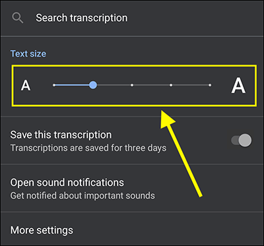Click track between fourth and last stops
Viewport: 264px width, 246px height.
[x=190, y=85]
